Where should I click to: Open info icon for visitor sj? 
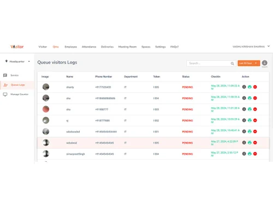[244, 120]
